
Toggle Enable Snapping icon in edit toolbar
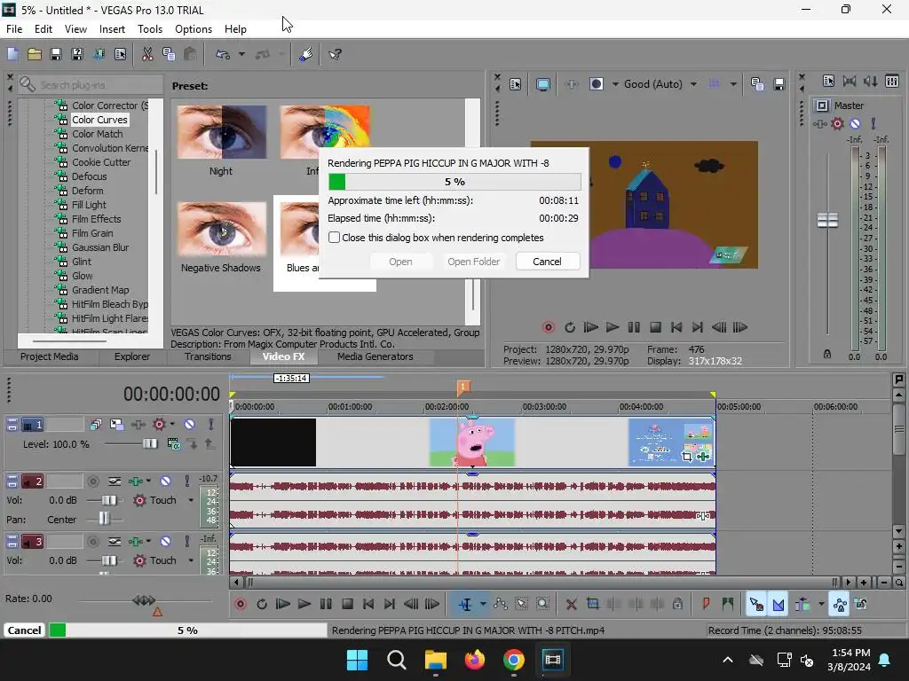tap(756, 605)
